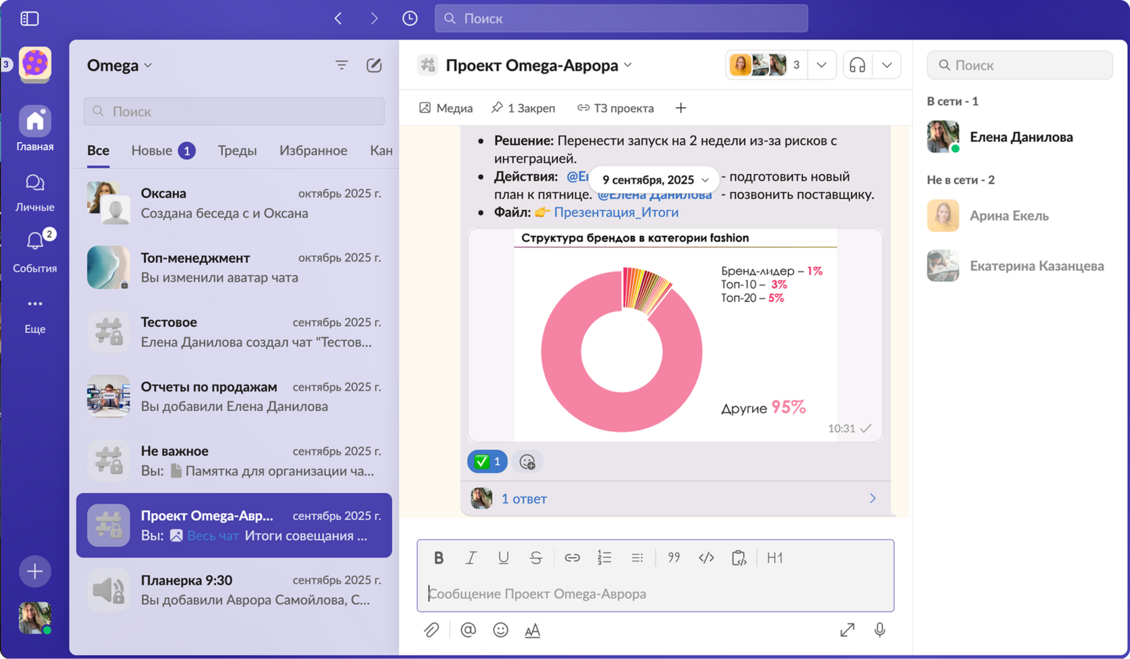Expand the message editor
The width and height of the screenshot is (1130, 659).
click(x=848, y=630)
